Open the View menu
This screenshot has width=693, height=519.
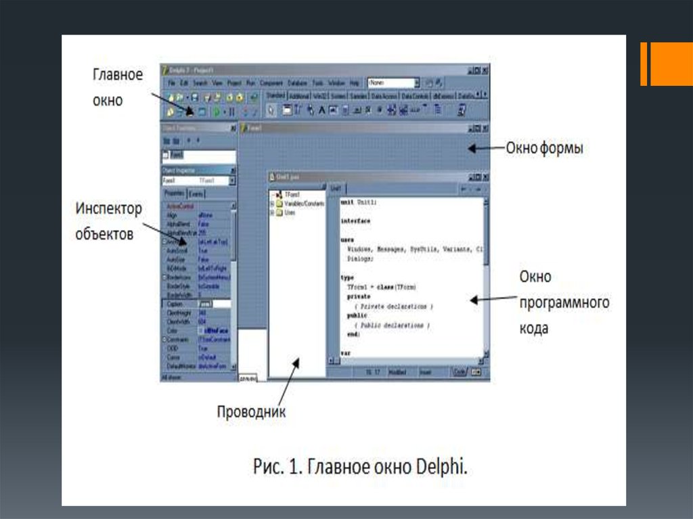tap(217, 83)
